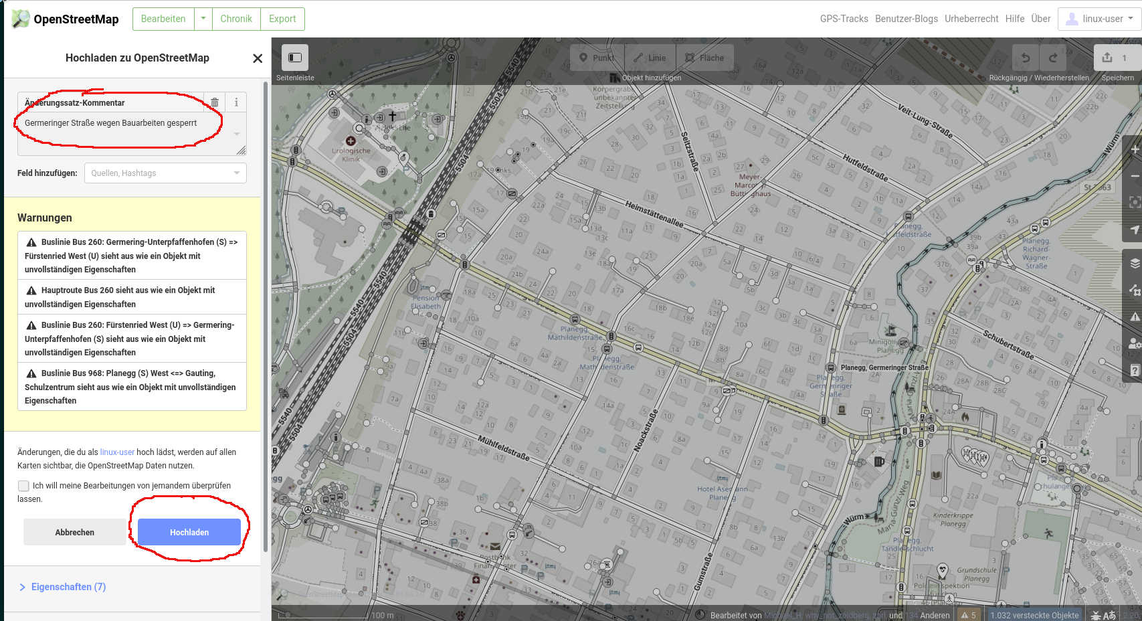Image resolution: width=1142 pixels, height=621 pixels.
Task: Open the Chronik tab
Action: [236, 19]
